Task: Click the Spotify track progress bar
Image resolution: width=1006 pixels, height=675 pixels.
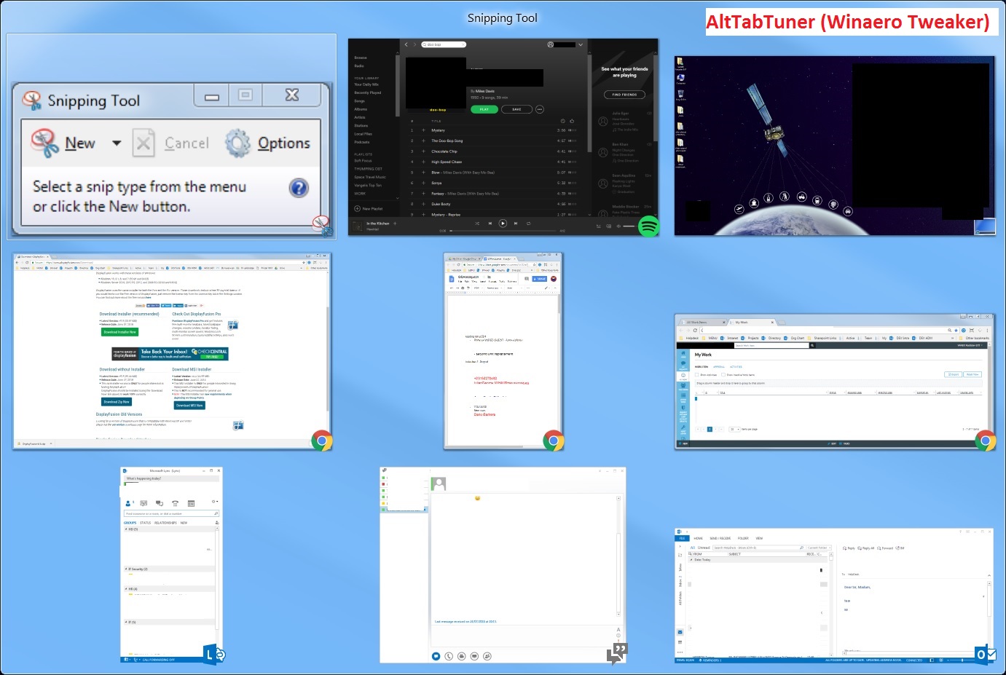Action: 503,231
